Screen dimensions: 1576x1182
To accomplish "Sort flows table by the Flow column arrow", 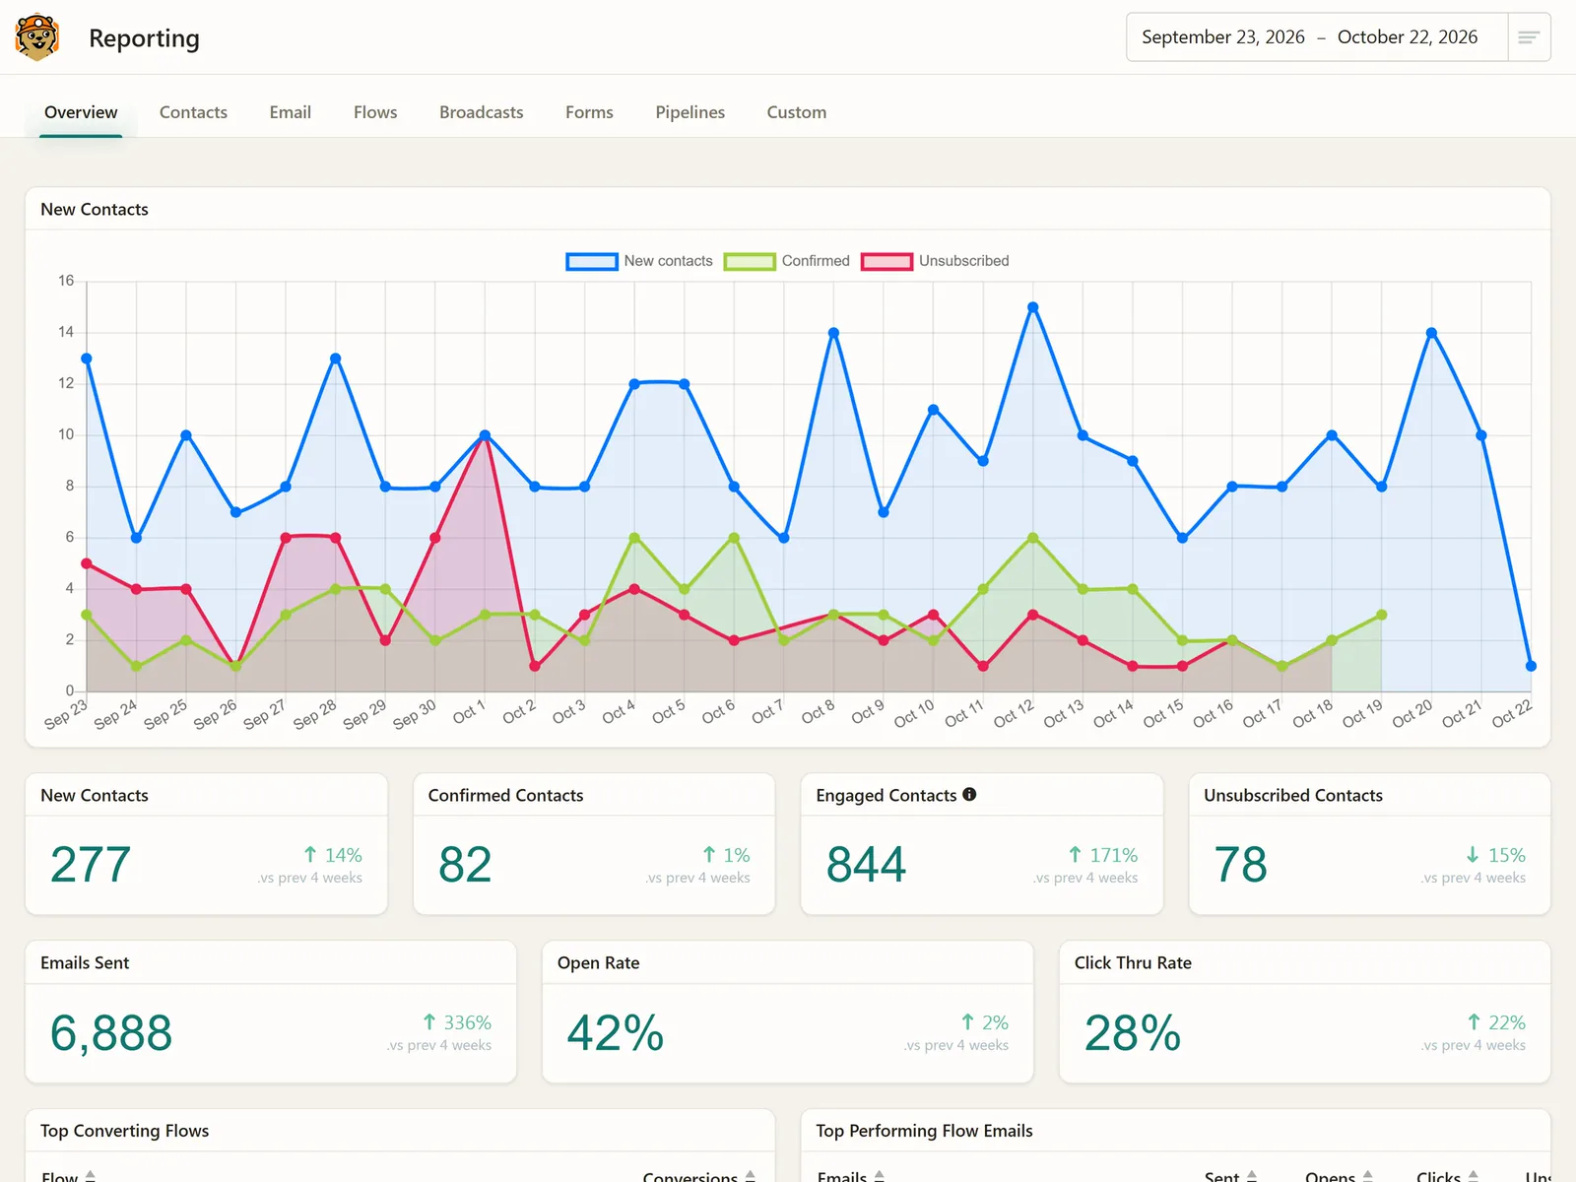I will point(91,1176).
